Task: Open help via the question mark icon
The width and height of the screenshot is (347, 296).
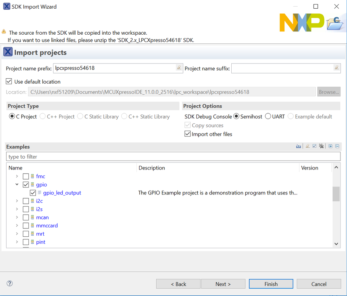Action: [9, 284]
